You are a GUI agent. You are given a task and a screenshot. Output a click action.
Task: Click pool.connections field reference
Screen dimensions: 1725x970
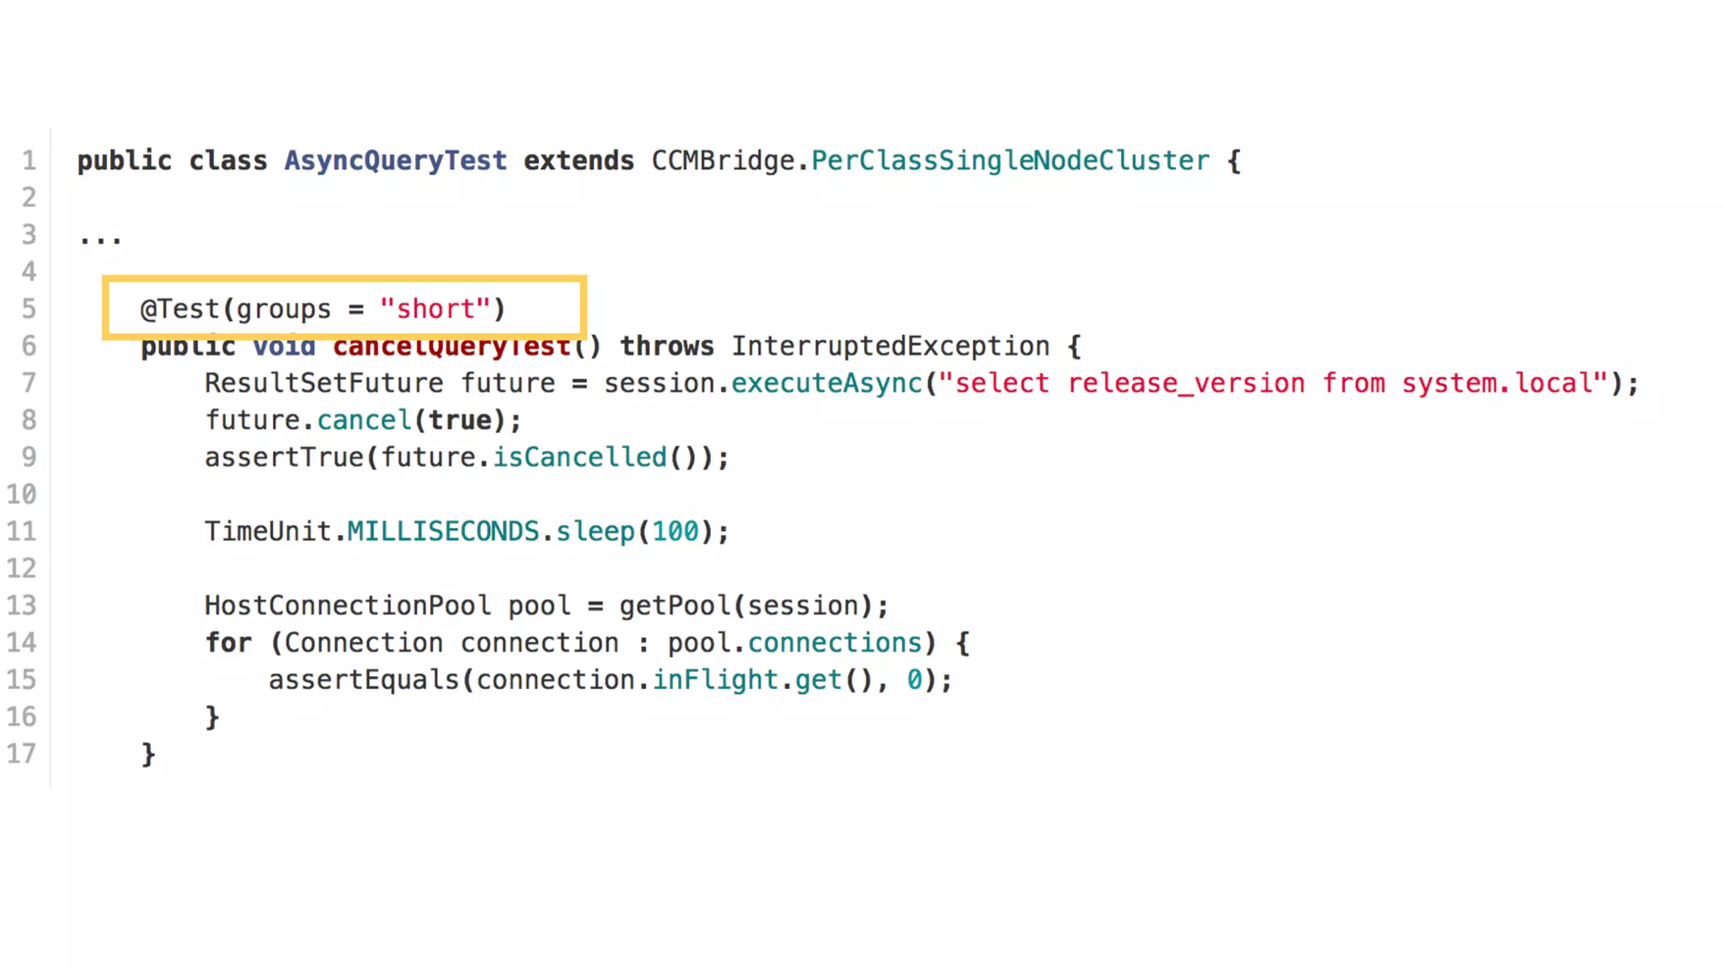(x=794, y=642)
